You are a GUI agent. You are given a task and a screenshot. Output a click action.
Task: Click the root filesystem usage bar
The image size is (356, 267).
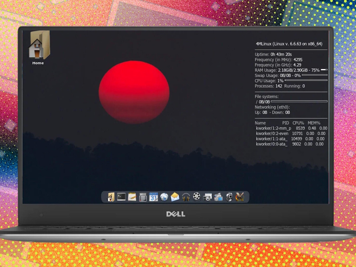click(x=300, y=102)
